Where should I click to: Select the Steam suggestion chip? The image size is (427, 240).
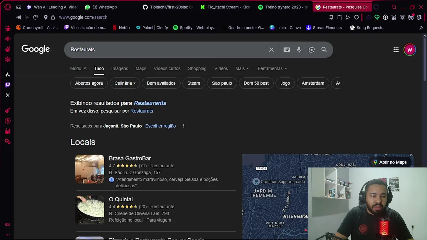194,83
